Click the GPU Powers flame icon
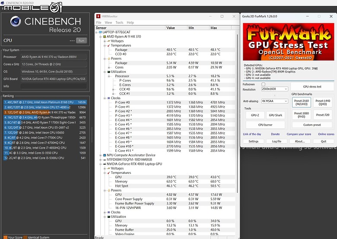The image size is (337, 239). click(x=109, y=190)
